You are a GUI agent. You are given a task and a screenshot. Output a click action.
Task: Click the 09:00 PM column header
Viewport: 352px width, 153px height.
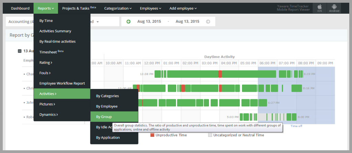(x=325, y=63)
